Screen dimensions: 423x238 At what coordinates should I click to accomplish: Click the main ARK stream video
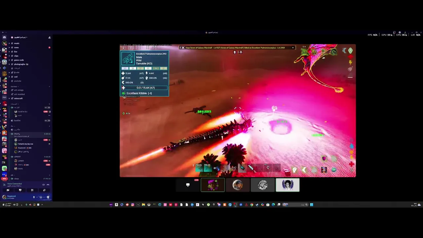click(x=238, y=111)
